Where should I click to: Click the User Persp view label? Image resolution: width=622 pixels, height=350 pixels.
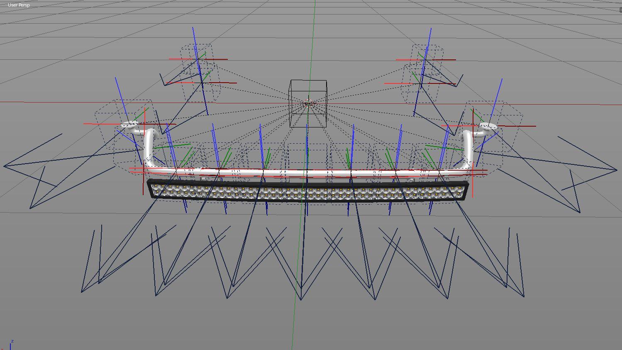coord(19,5)
